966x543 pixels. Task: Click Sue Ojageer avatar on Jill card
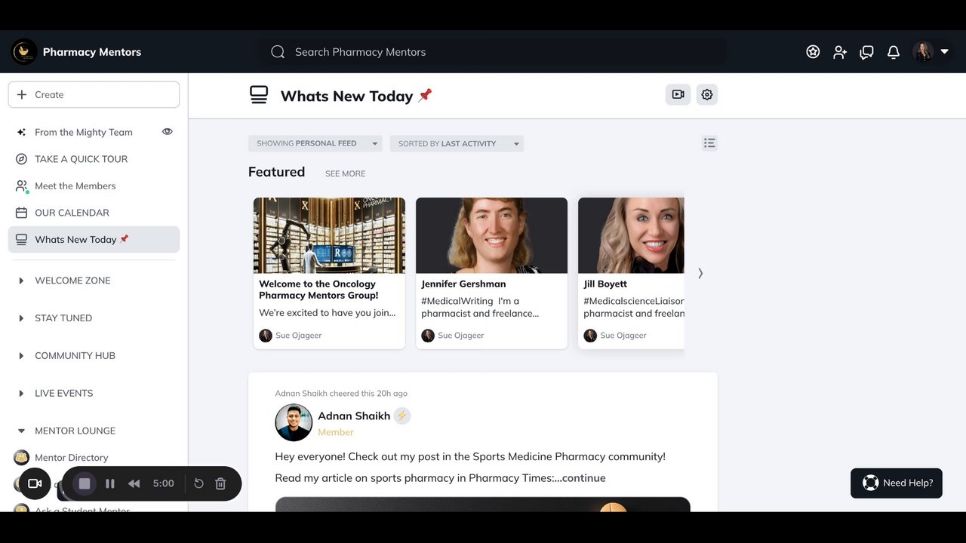click(590, 336)
